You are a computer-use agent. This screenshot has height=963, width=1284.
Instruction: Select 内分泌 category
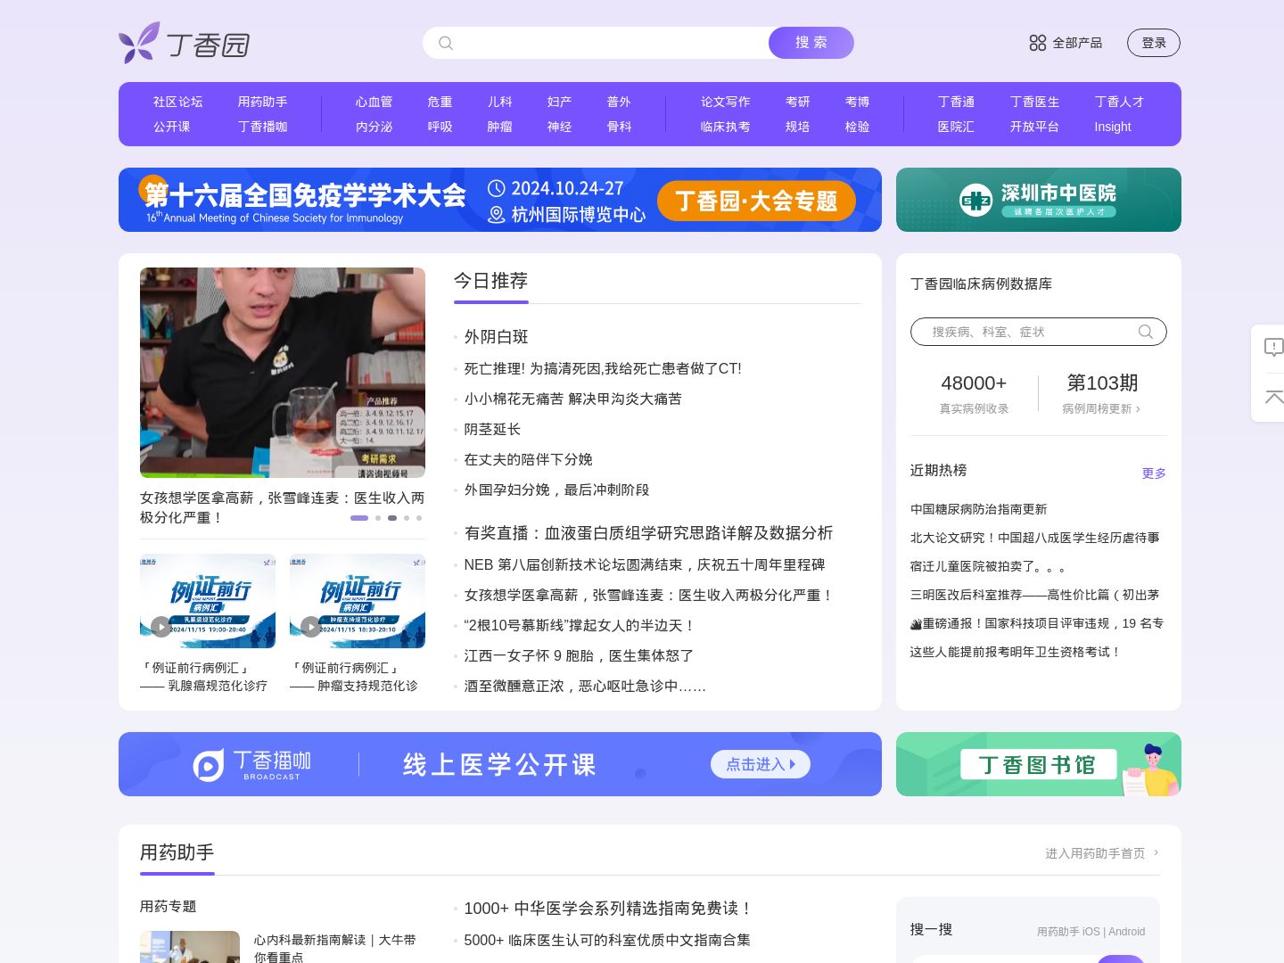coord(374,127)
